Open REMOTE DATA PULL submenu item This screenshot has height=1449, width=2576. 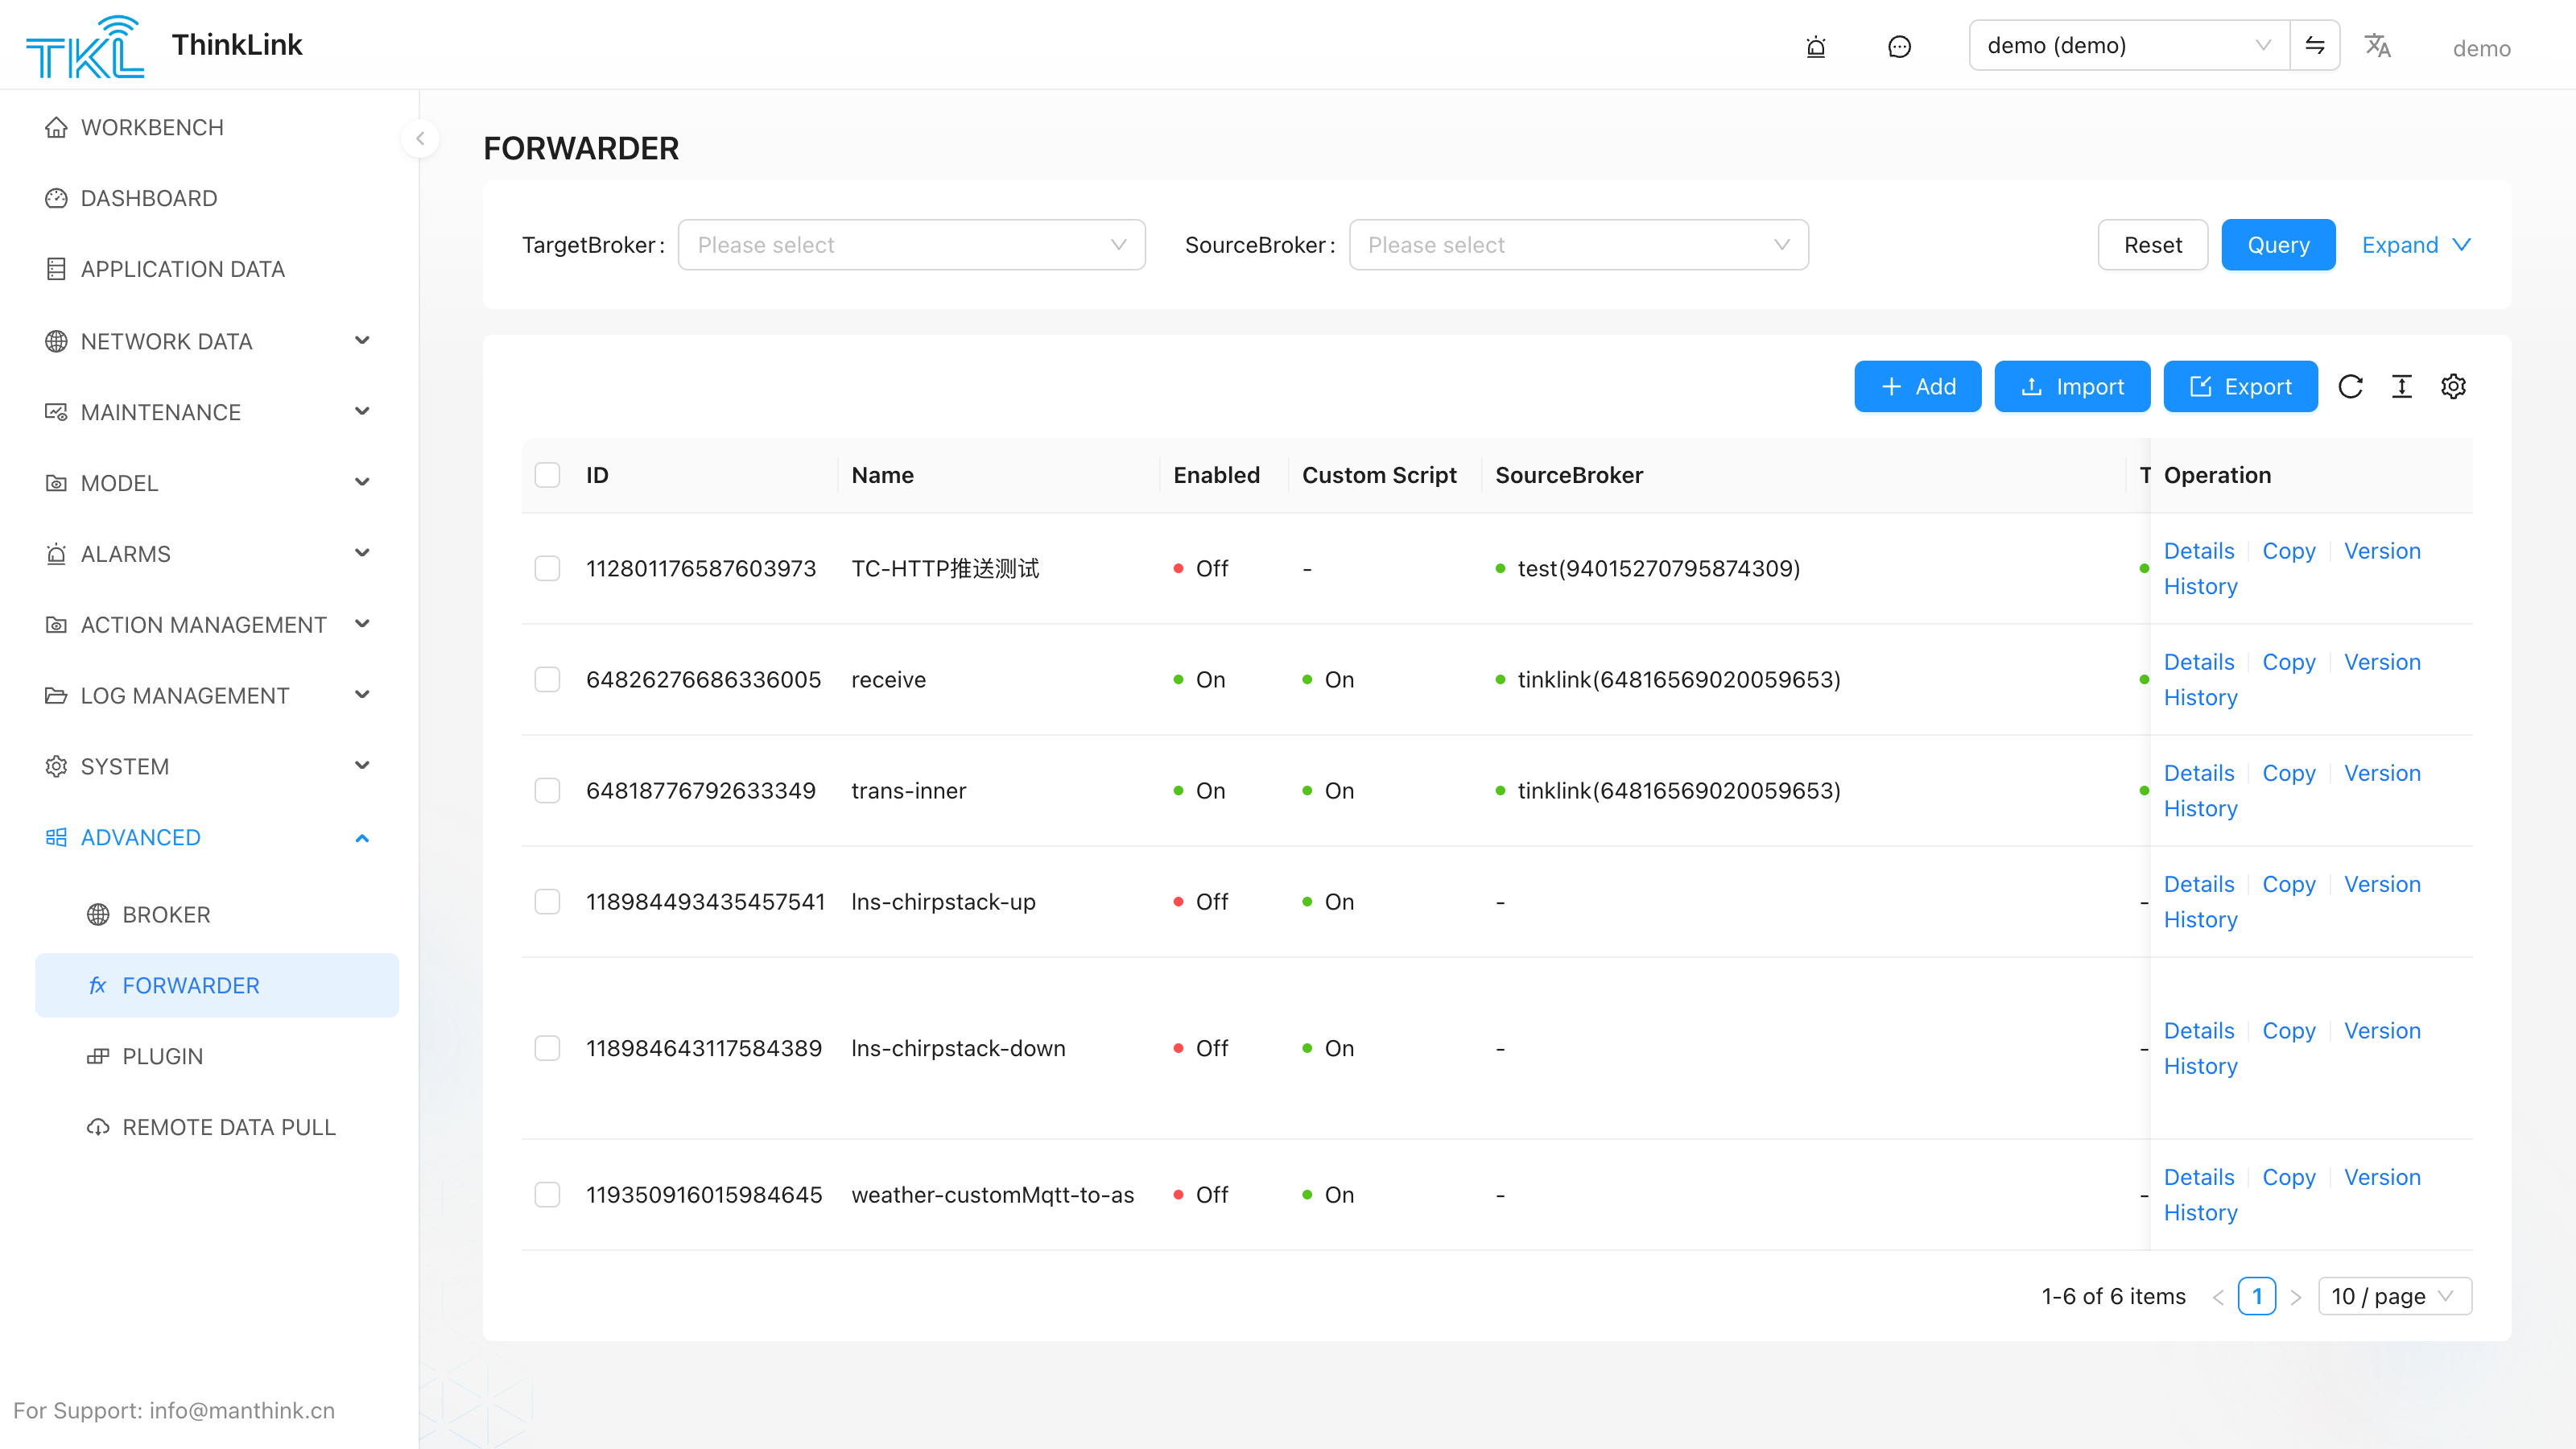216,1127
